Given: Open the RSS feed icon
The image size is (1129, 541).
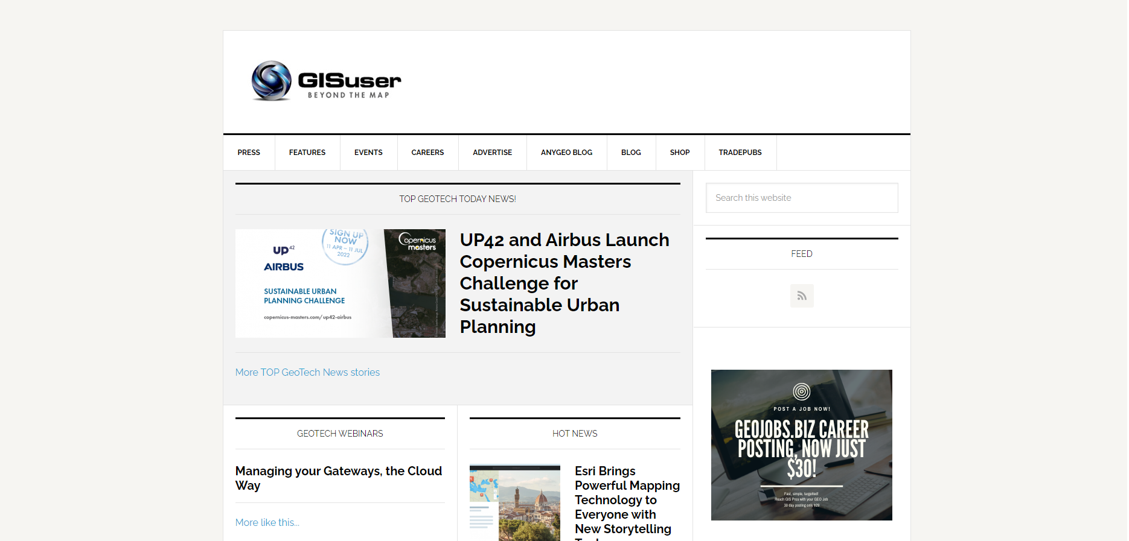Looking at the screenshot, I should [801, 296].
